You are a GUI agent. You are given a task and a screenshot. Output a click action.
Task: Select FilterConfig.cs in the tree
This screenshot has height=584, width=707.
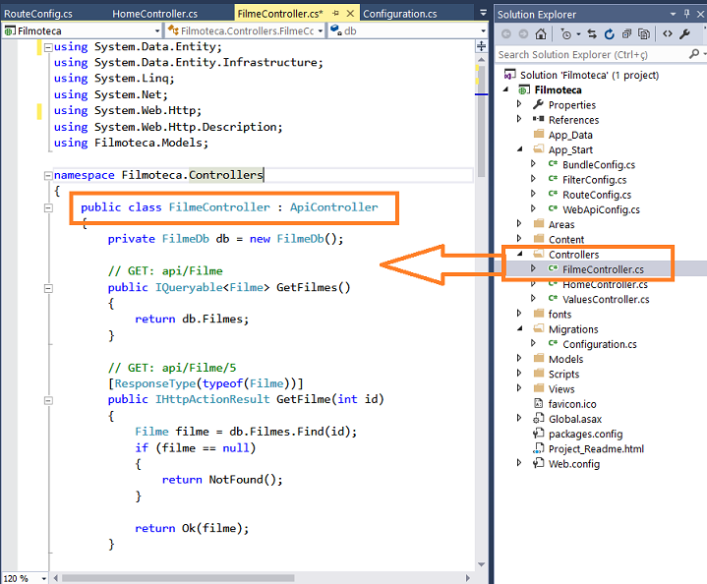tap(594, 180)
